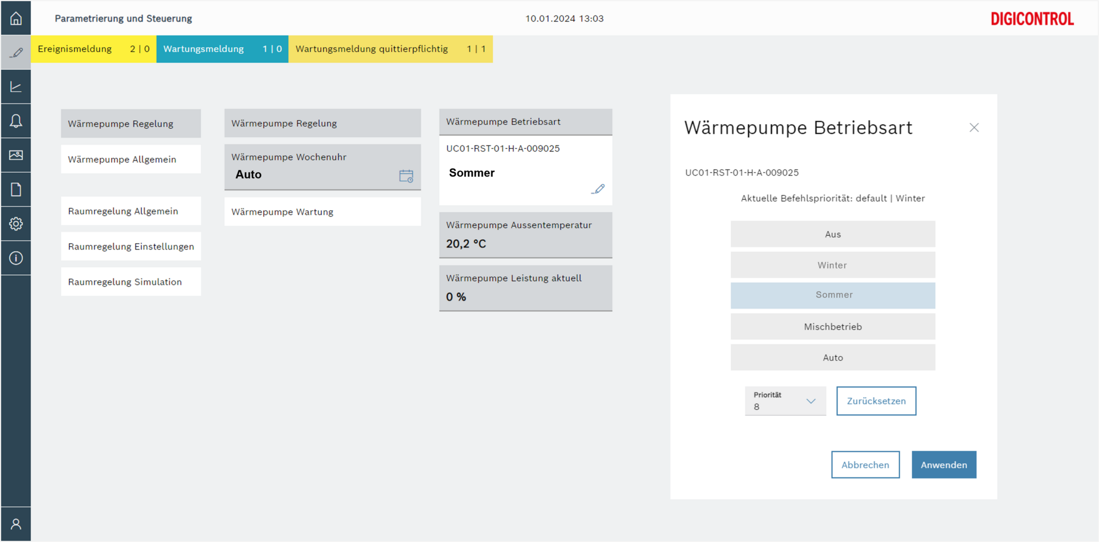Open the user profile icon
The width and height of the screenshot is (1099, 542).
coord(16,524)
